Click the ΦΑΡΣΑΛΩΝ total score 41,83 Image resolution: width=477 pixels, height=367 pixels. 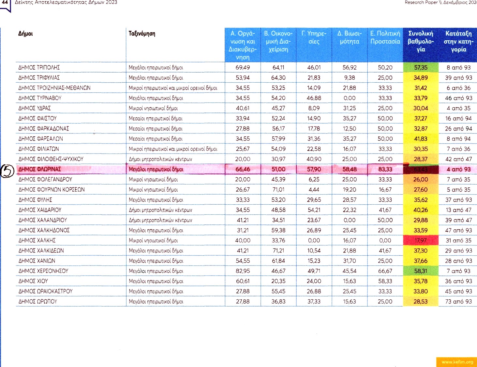point(421,139)
